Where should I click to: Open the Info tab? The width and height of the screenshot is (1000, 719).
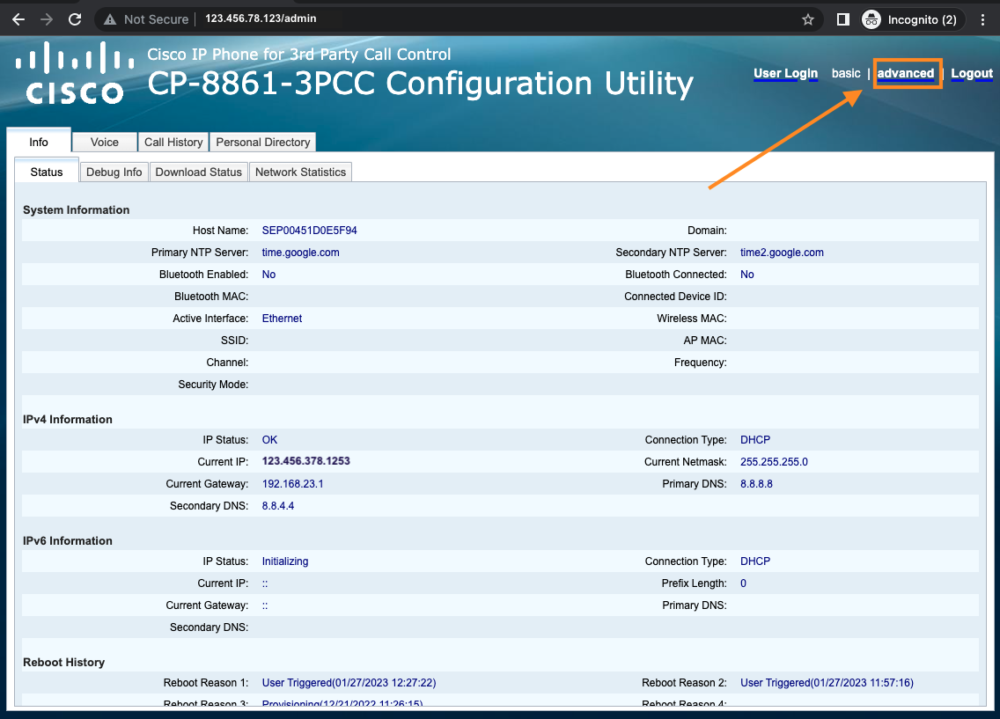(38, 143)
